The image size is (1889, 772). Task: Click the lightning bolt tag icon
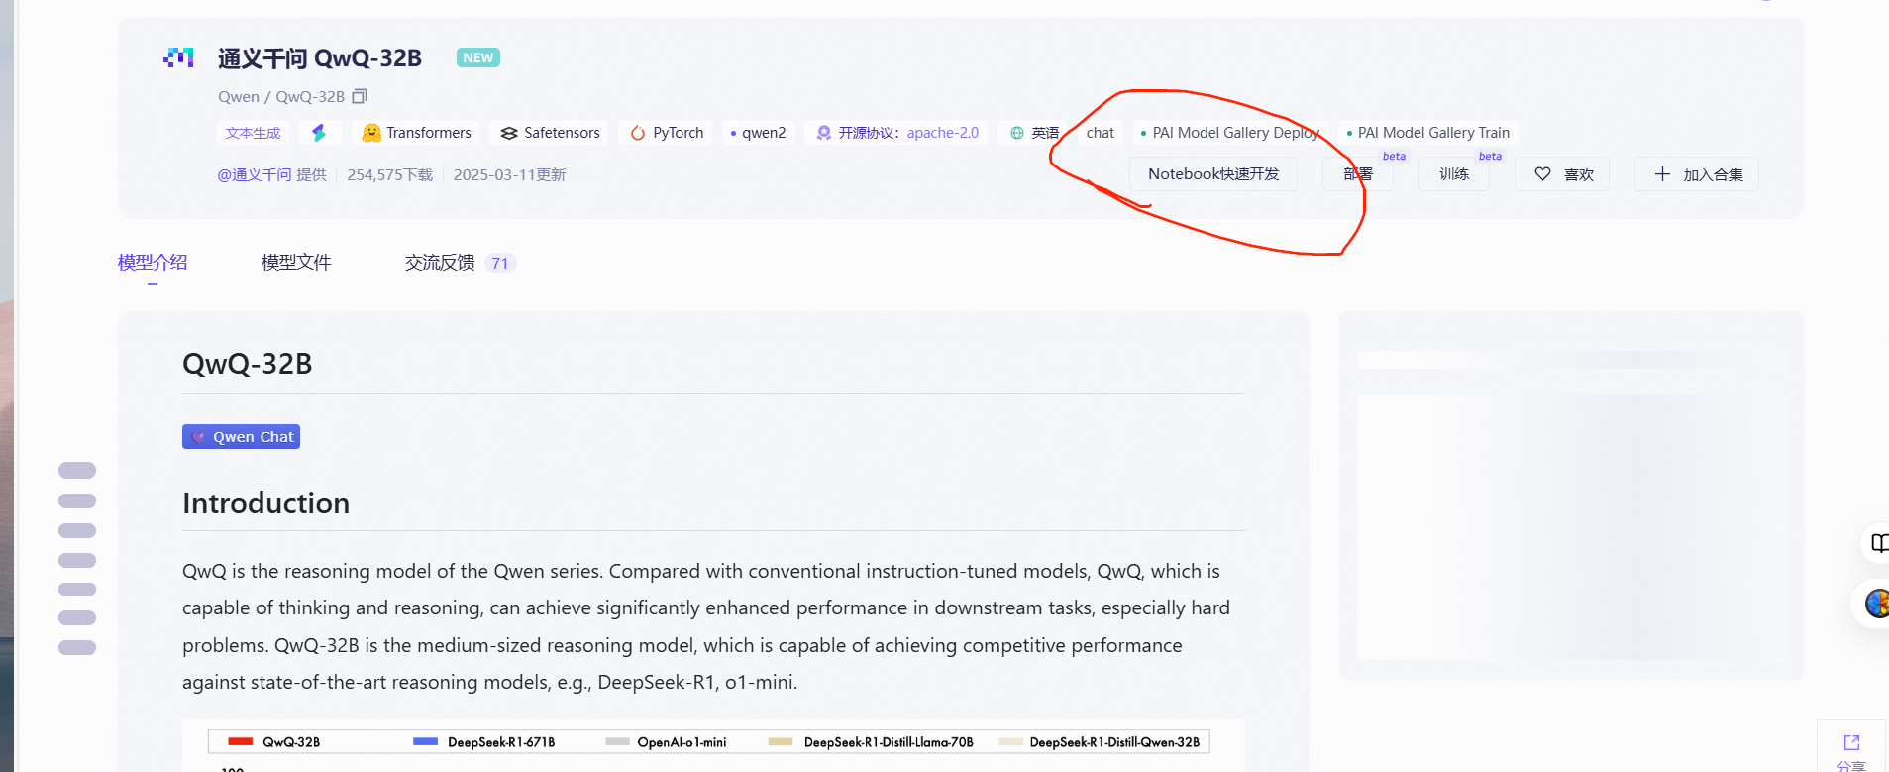point(319,133)
